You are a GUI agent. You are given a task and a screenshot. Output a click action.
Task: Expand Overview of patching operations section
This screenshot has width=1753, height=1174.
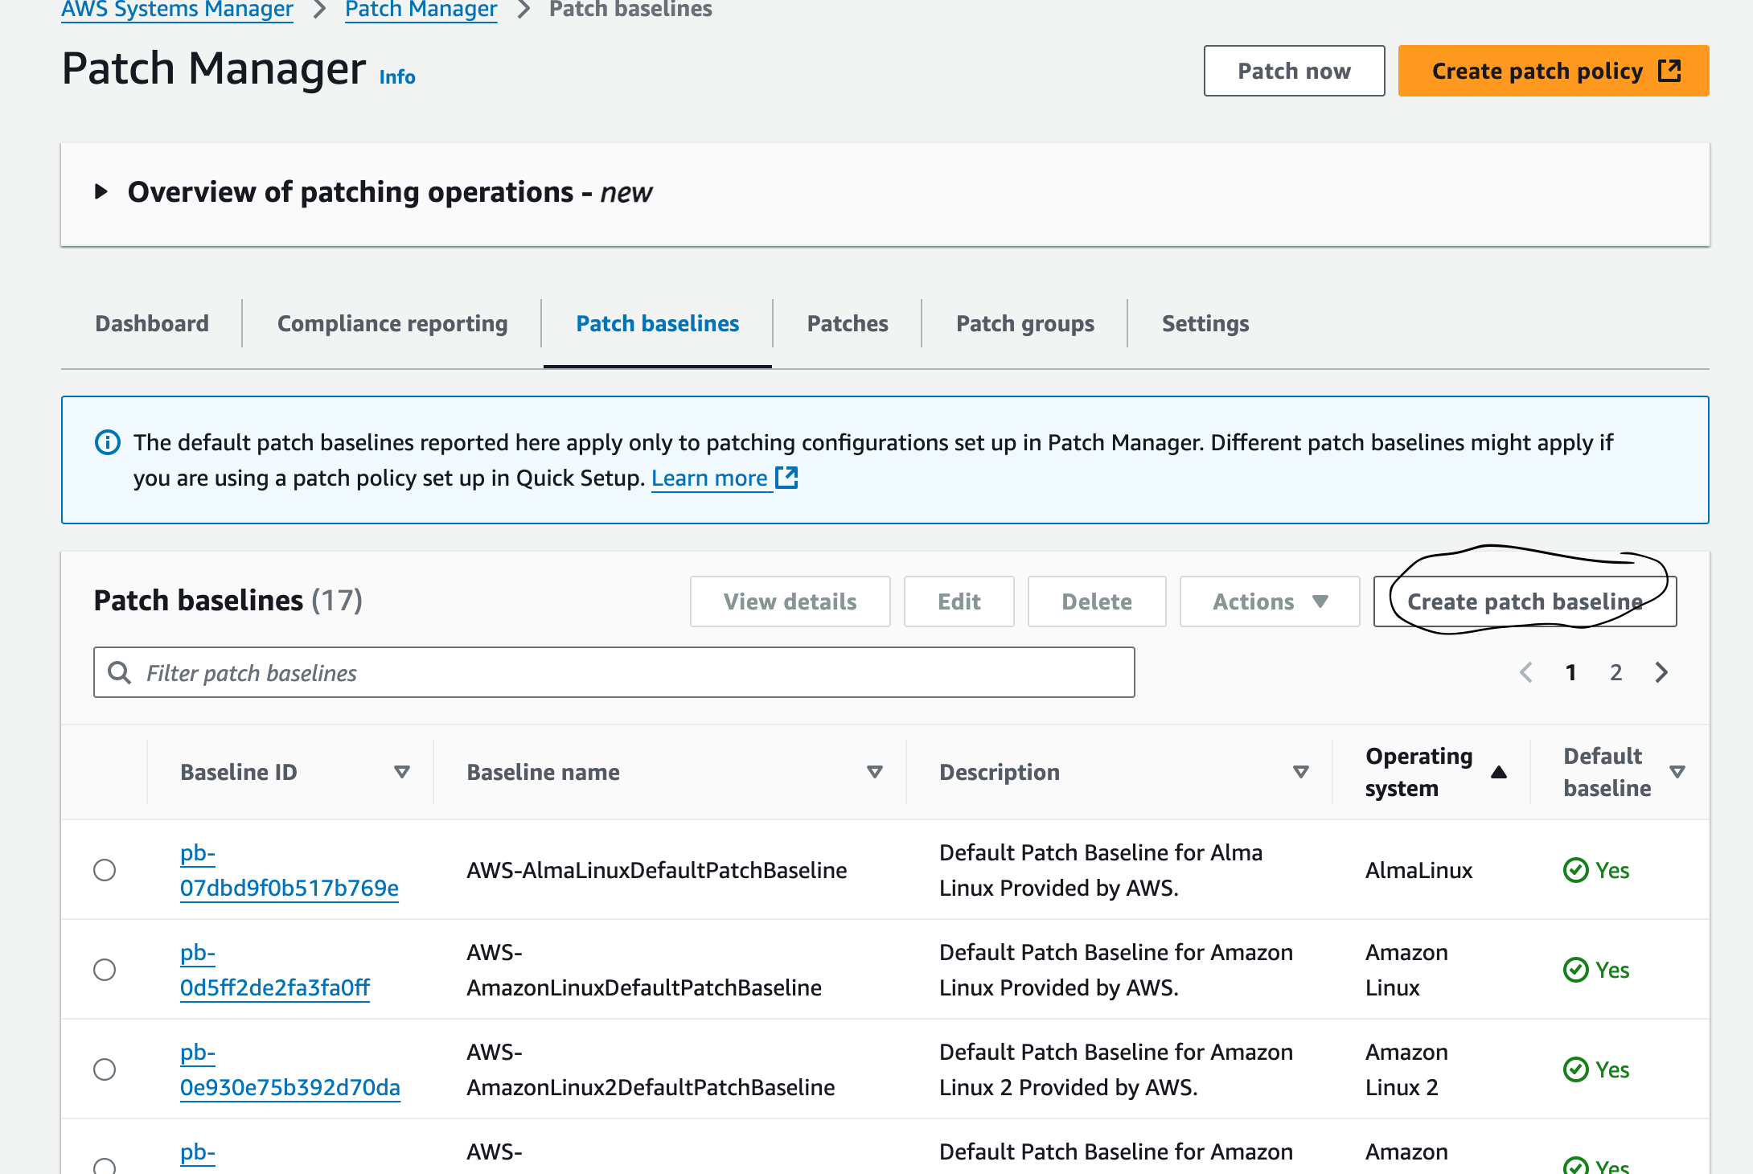pyautogui.click(x=101, y=191)
